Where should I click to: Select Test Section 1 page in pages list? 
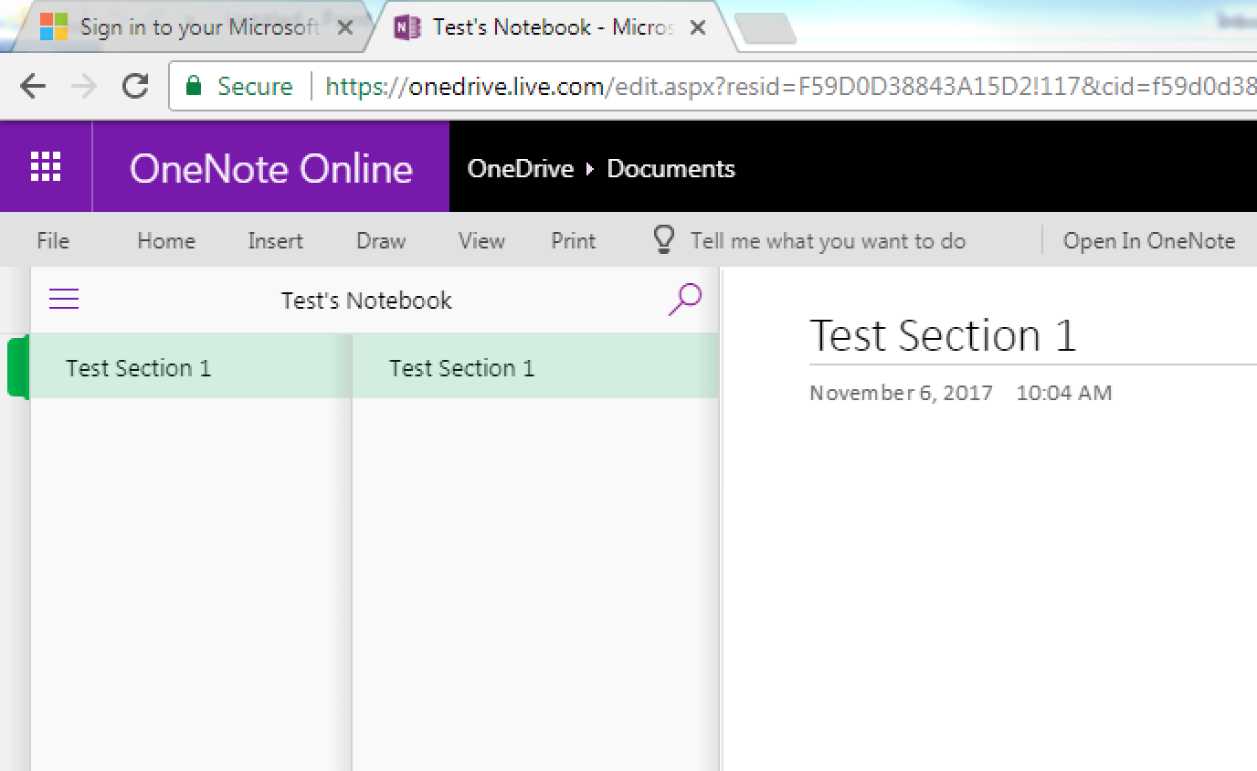535,367
